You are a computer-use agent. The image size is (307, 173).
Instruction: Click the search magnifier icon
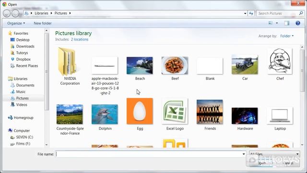pyautogui.click(x=301, y=13)
